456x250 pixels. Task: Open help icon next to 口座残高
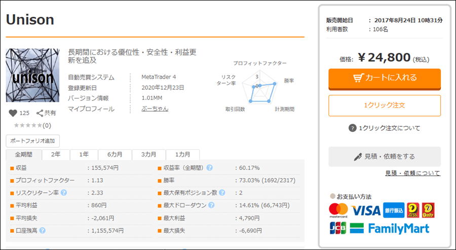tap(43, 231)
